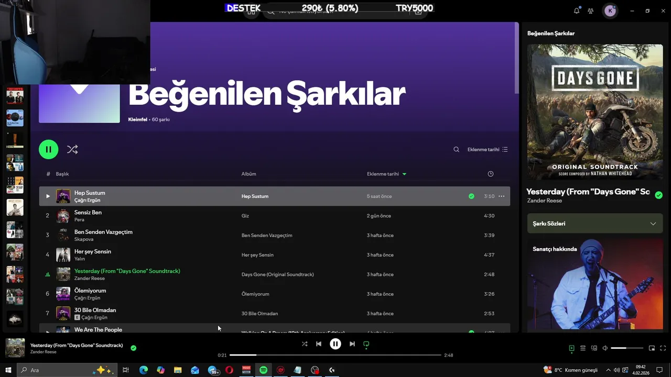671x377 pixels.
Task: Enter full screen with the expand icon
Action: pos(663,348)
